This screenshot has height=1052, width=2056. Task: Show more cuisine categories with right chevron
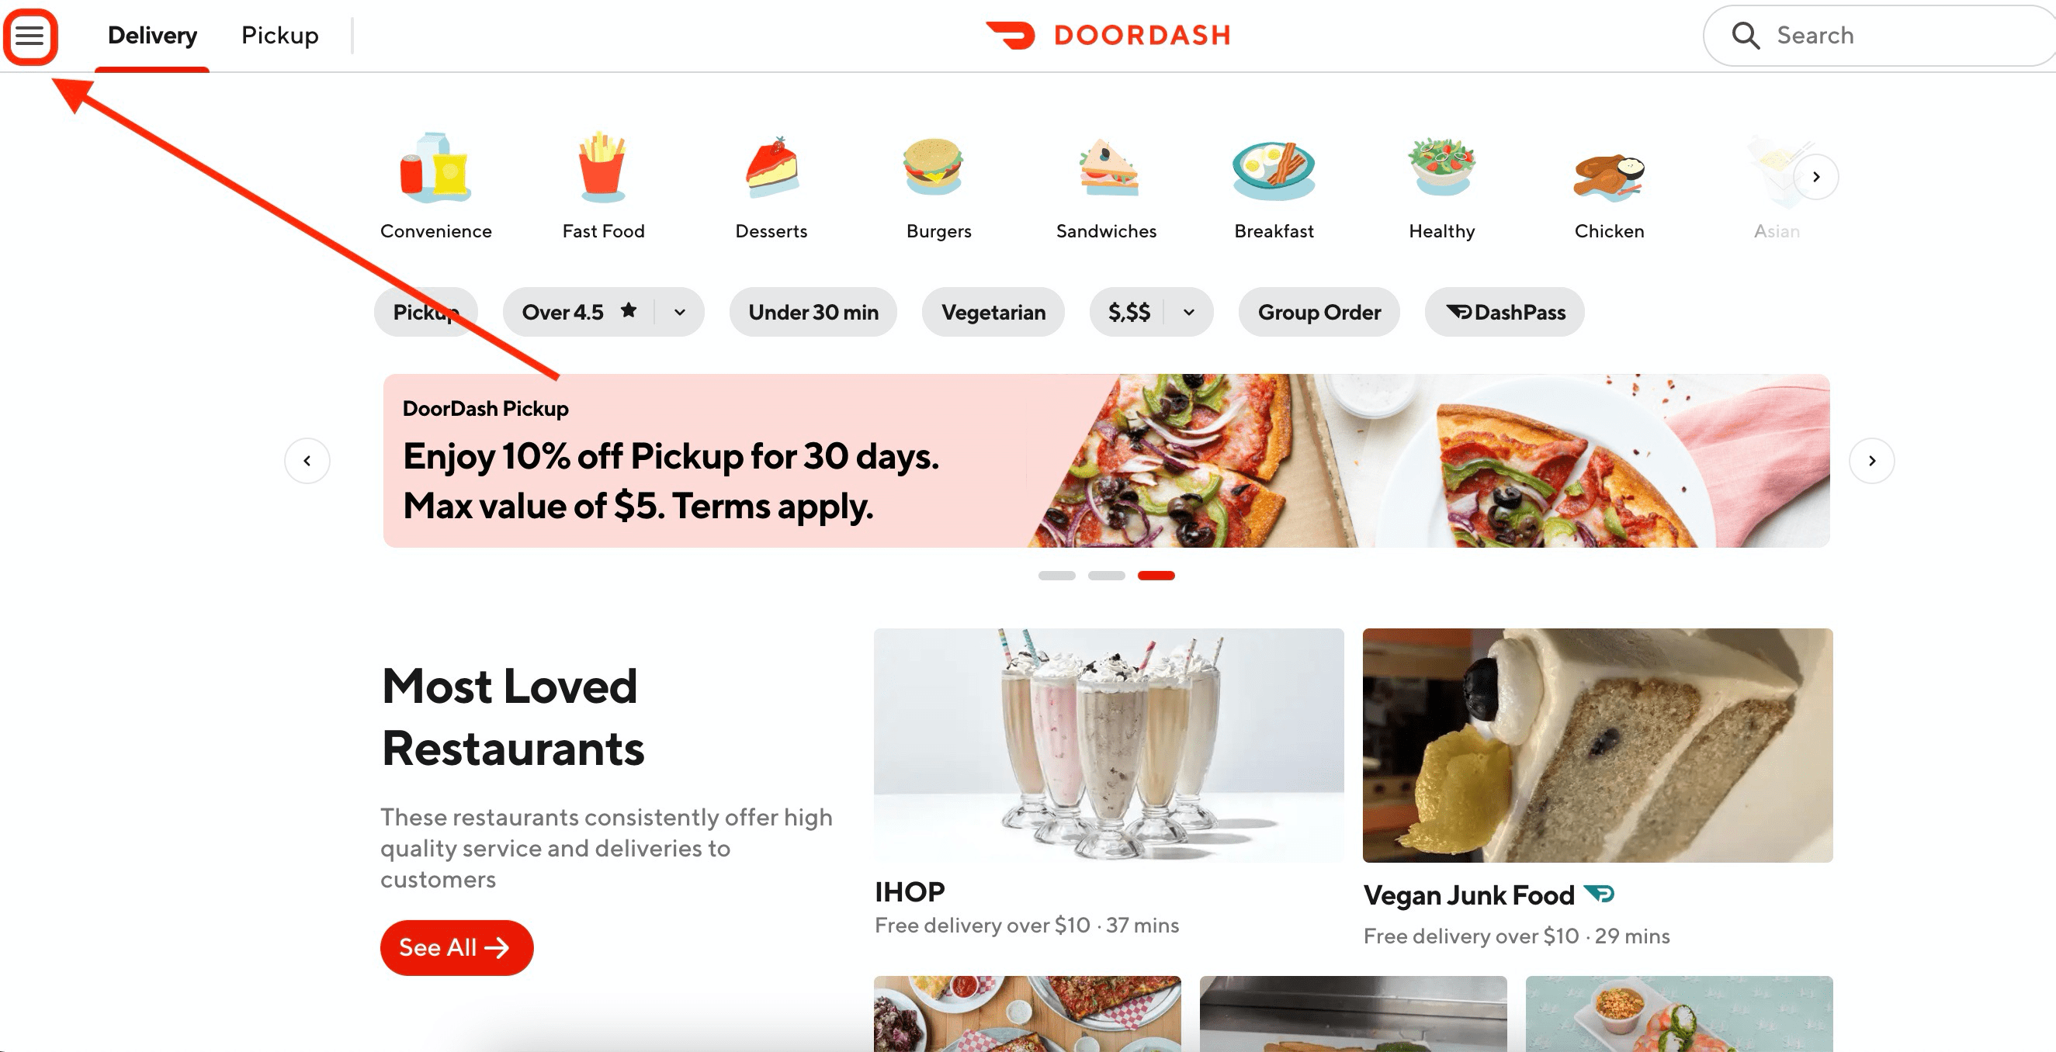pyautogui.click(x=1815, y=176)
